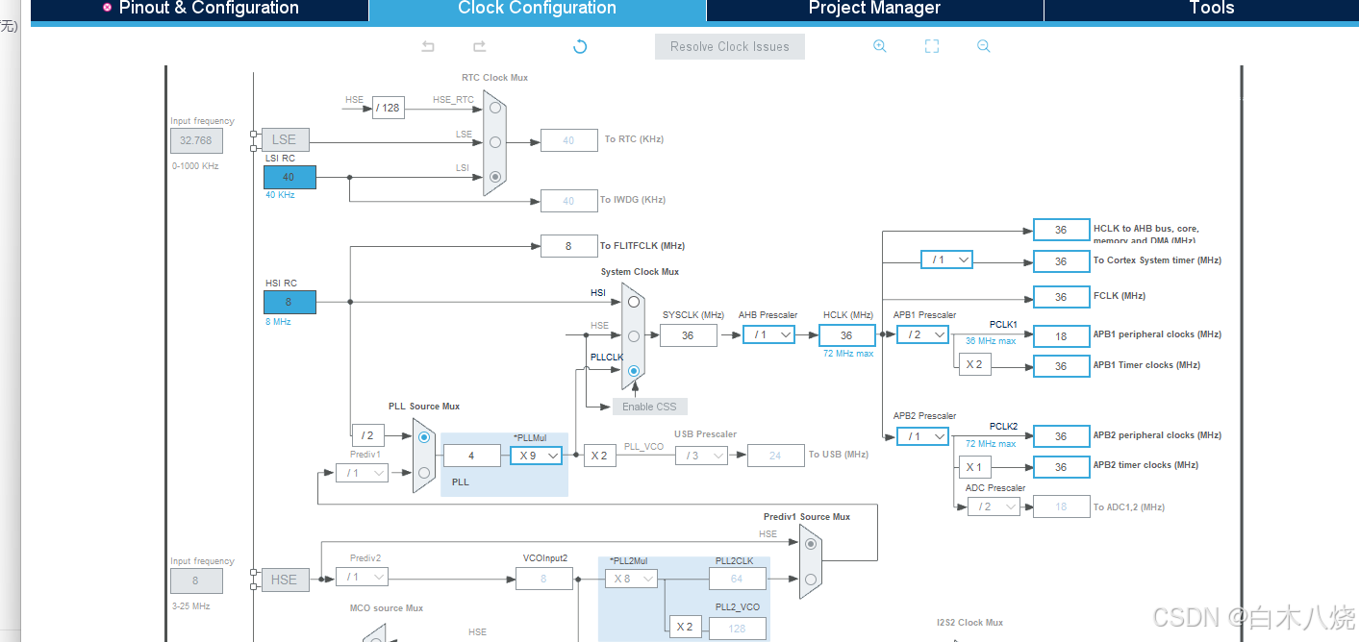Click the PLL2_VCO value box showing 128

[x=738, y=629]
